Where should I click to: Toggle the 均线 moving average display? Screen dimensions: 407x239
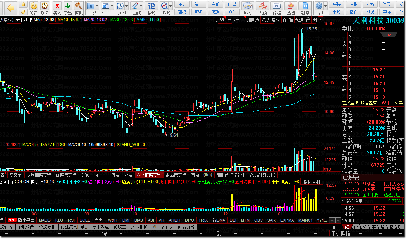click(x=265, y=20)
